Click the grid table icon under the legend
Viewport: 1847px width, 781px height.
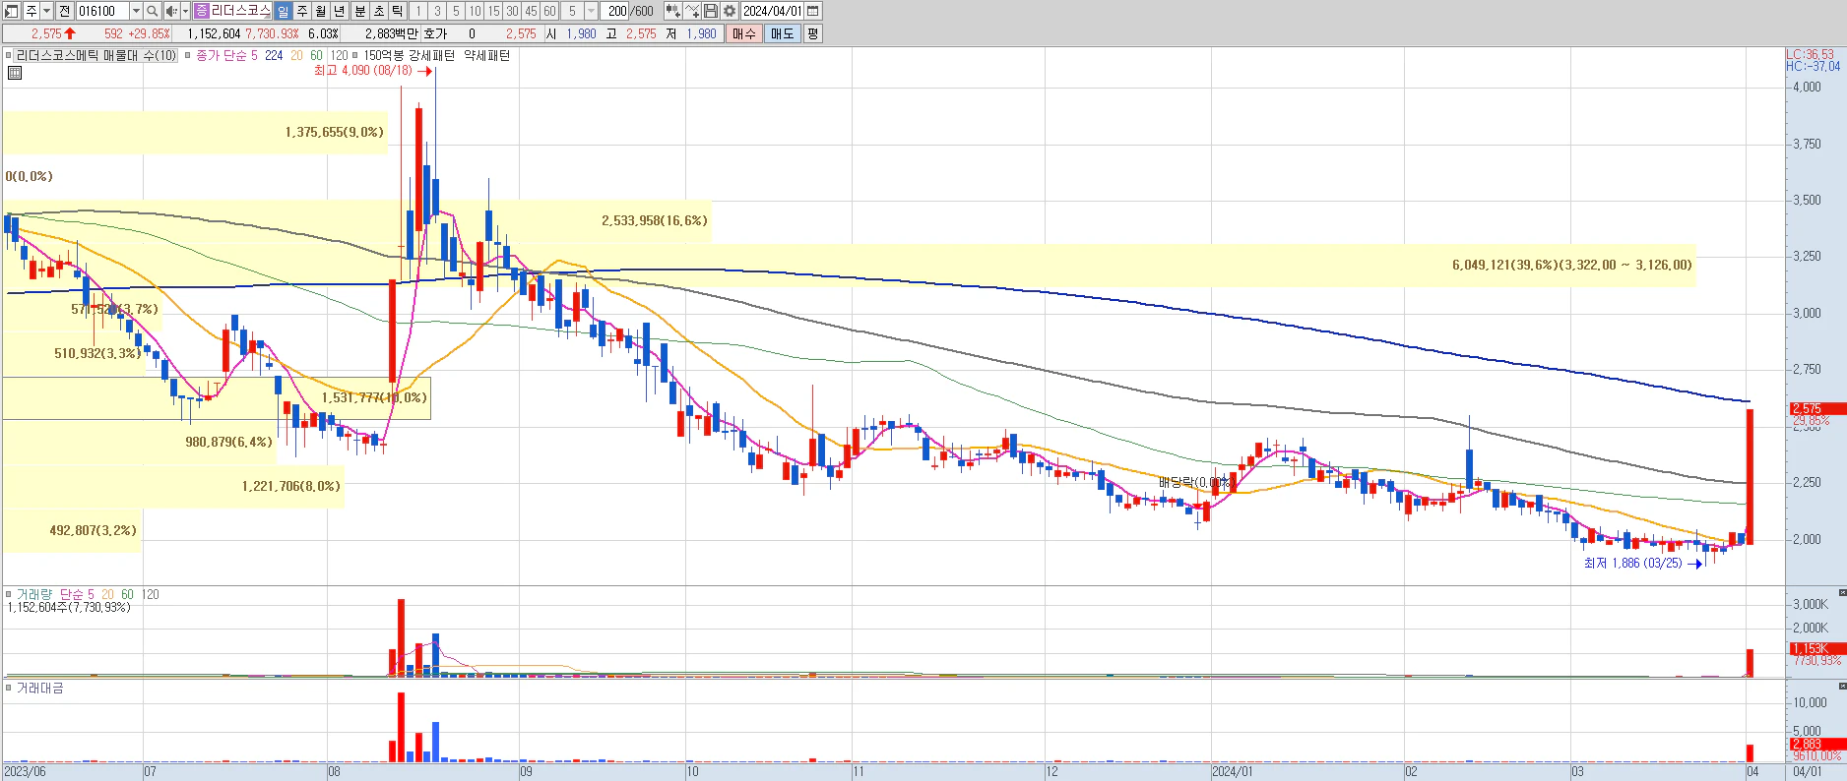click(15, 73)
